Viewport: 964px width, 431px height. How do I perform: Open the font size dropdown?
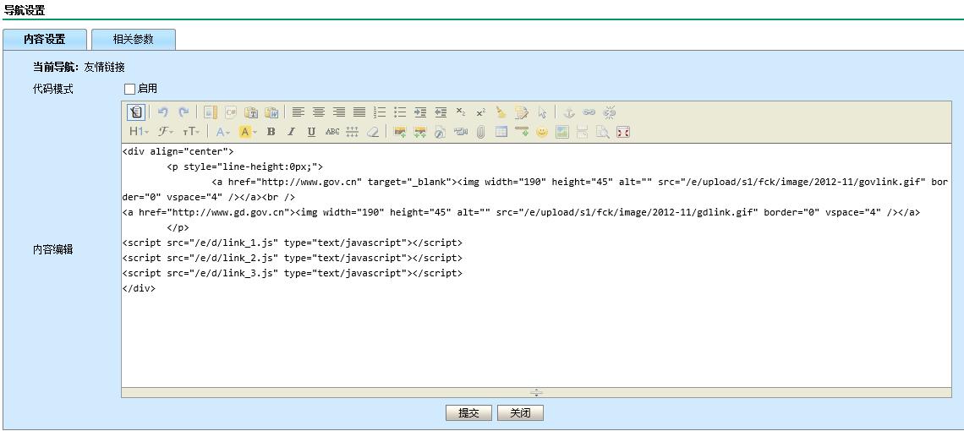pos(191,132)
